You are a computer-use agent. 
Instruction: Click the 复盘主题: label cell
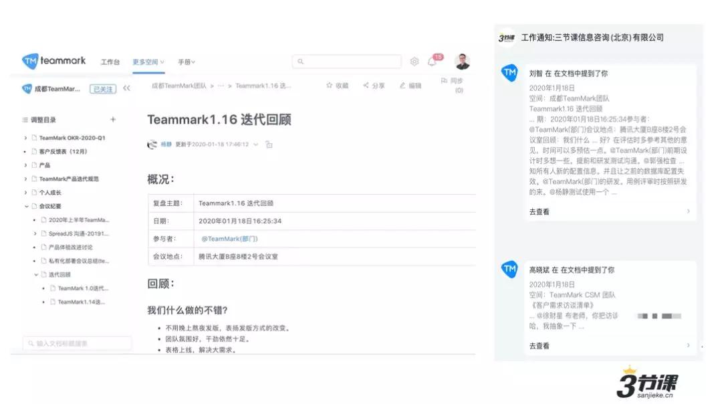coord(171,203)
